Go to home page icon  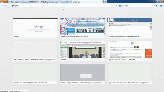pyautogui.click(x=161, y=6)
